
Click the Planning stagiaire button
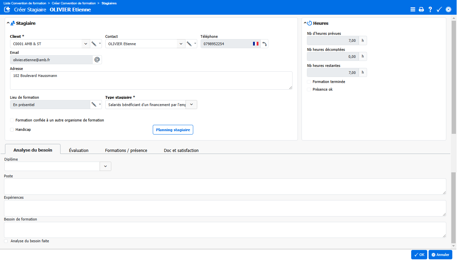pyautogui.click(x=173, y=130)
